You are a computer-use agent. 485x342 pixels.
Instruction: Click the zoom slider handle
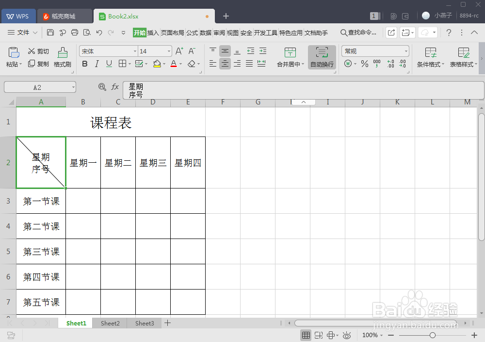(433, 335)
